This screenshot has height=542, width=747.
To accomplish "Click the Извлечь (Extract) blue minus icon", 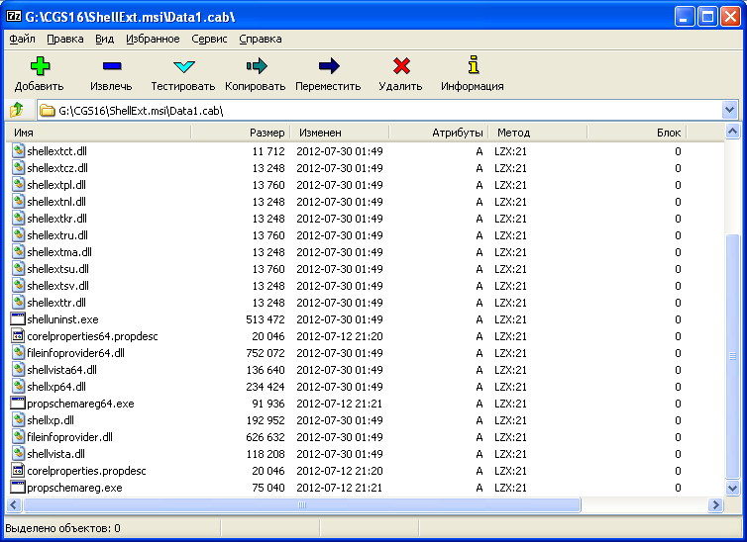I will [112, 66].
